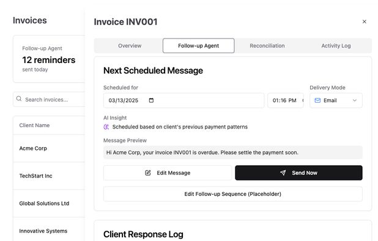Open the Email delivery mode dropdown
The height and width of the screenshot is (241, 378).
(336, 100)
